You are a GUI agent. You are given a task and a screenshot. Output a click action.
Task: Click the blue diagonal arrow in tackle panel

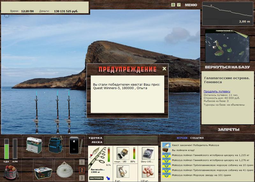[x=108, y=178]
